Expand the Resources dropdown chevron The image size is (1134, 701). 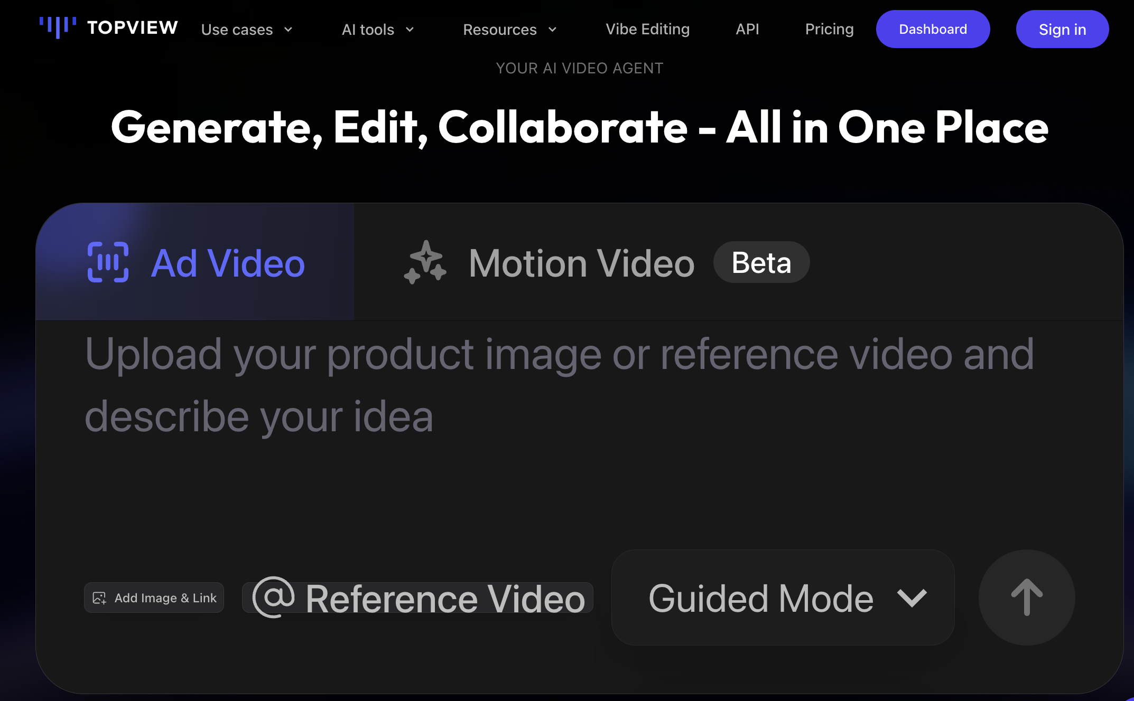click(553, 30)
